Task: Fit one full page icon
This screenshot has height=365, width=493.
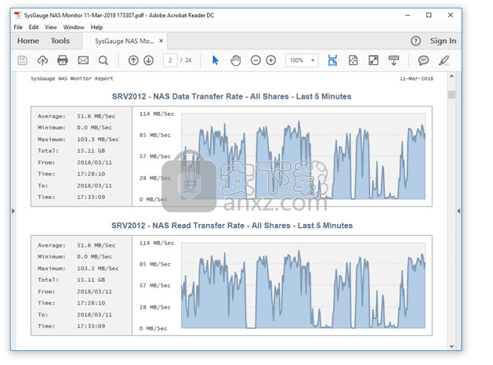Action: [353, 60]
